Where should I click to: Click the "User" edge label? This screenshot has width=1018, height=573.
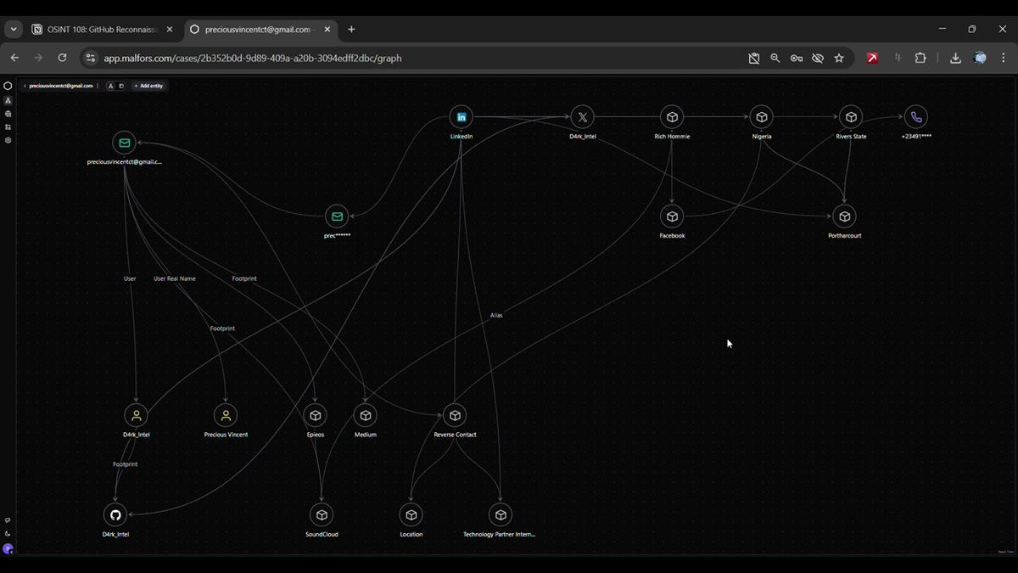tap(130, 278)
